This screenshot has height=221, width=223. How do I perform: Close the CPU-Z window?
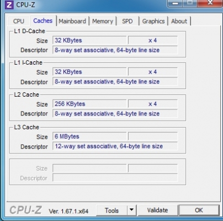(x=210, y=3)
